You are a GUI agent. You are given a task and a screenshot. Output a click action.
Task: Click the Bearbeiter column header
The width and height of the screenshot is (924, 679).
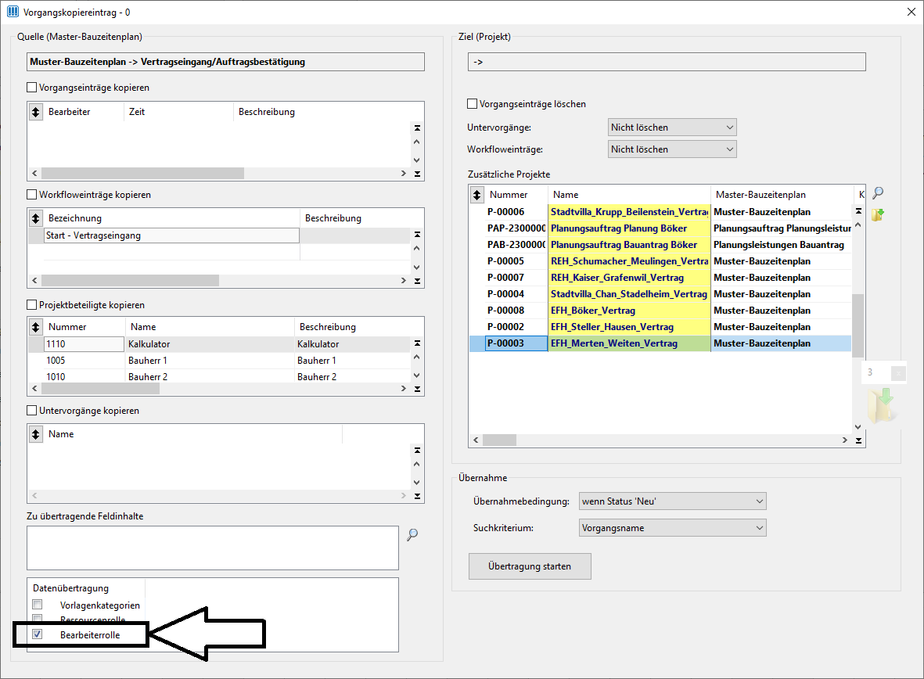coord(84,111)
